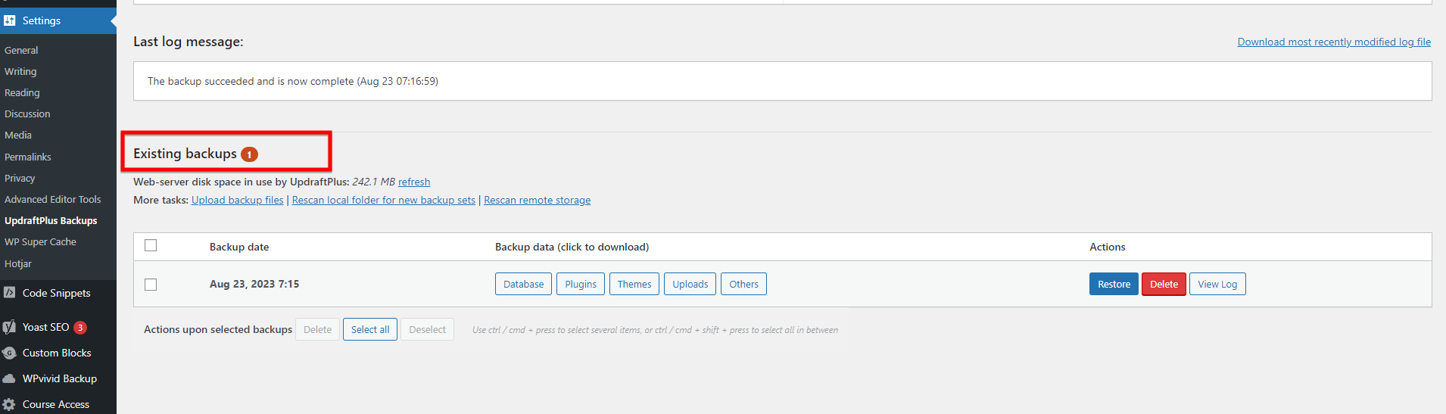Go to WP Super Cache settings
Image resolution: width=1446 pixels, height=414 pixels.
coord(40,241)
